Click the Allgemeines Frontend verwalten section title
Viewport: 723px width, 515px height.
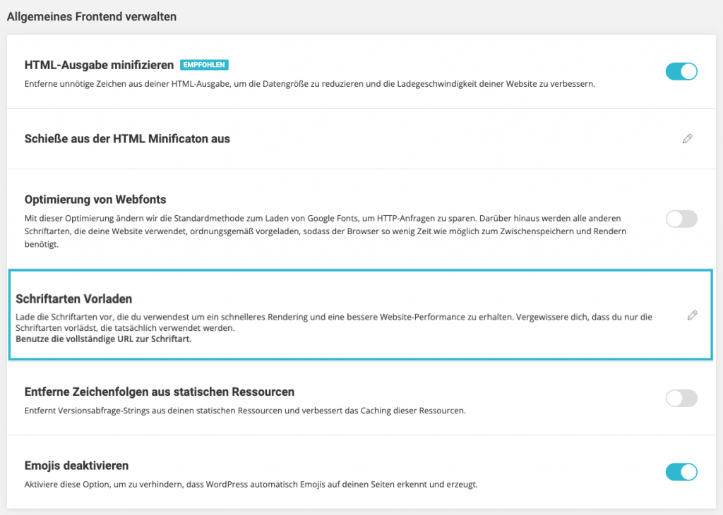[91, 17]
